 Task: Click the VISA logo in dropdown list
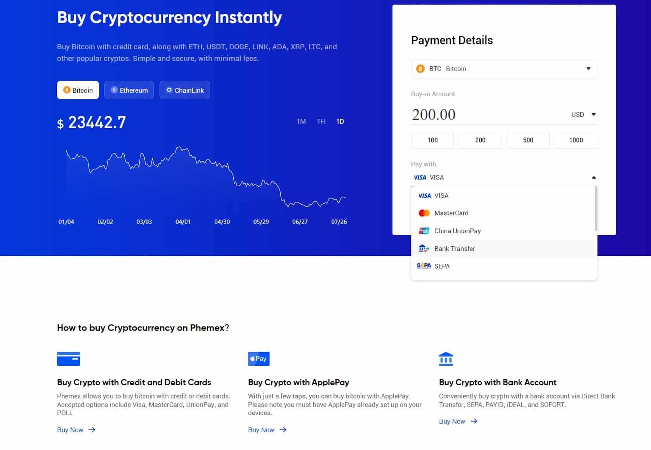424,196
